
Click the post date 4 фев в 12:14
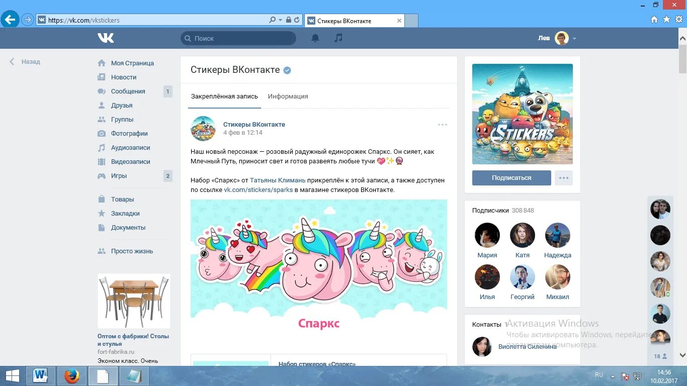click(x=243, y=133)
